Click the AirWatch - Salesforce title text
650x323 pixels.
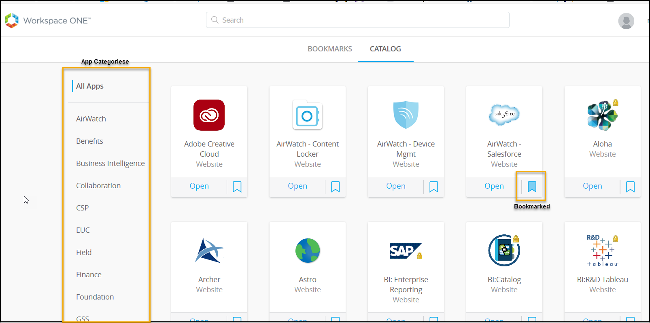(504, 149)
